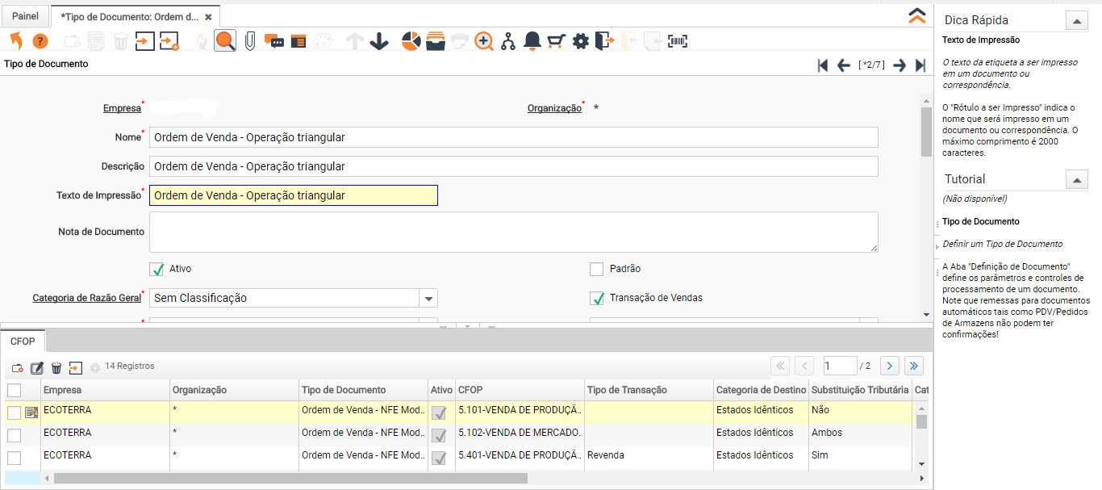Image resolution: width=1102 pixels, height=490 pixels.
Task: Click the notification bell icon
Action: (532, 41)
